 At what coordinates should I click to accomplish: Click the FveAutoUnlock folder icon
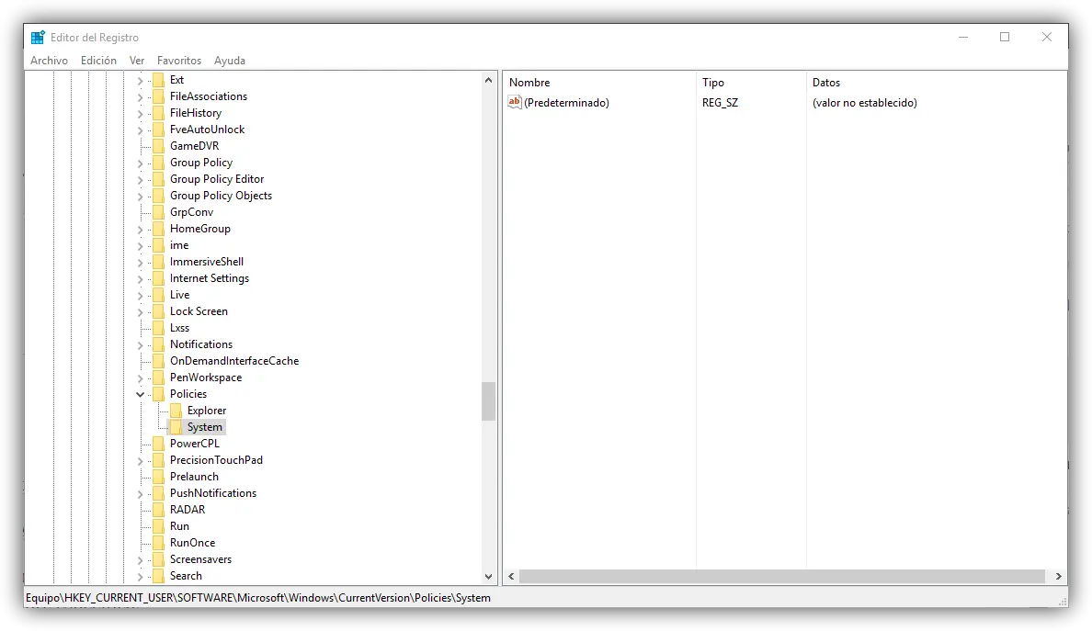[x=159, y=130]
